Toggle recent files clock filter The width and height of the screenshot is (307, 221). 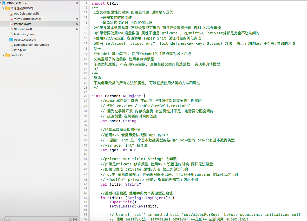coord(70,219)
